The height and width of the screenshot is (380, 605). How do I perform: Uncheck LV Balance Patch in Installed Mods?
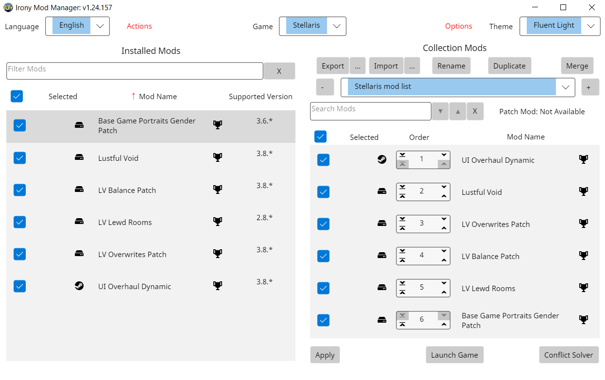point(19,190)
